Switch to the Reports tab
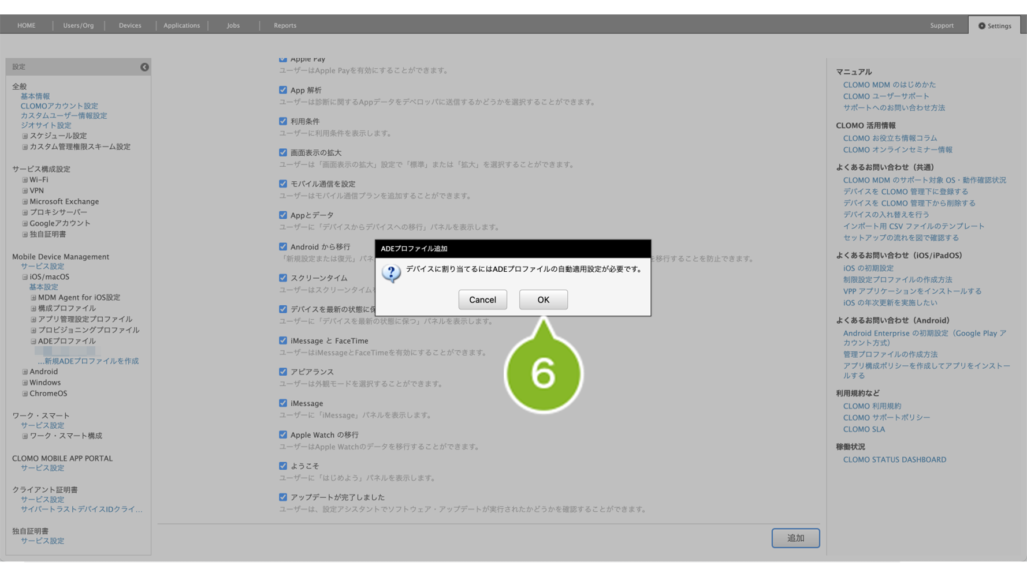The image size is (1027, 577). click(x=285, y=25)
